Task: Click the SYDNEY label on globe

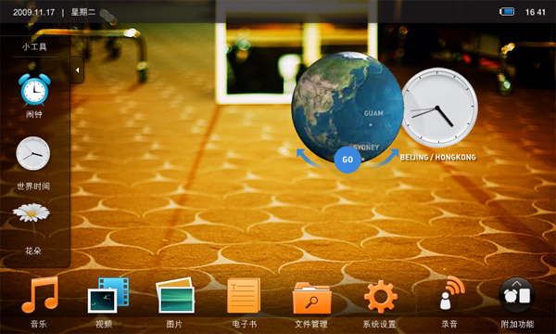Action: click(366, 148)
